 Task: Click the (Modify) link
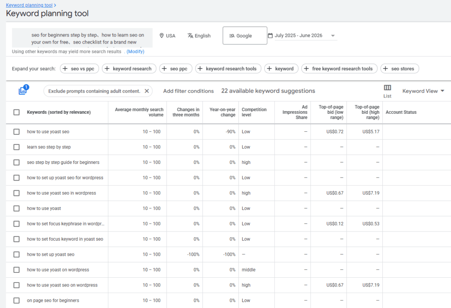(x=136, y=52)
